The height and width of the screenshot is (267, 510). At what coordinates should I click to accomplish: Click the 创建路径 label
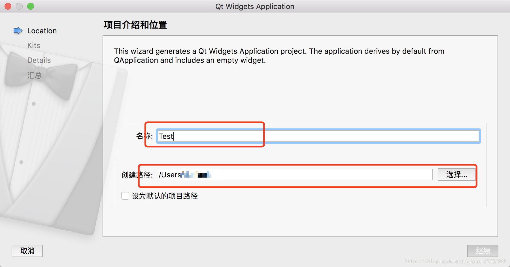click(x=137, y=175)
